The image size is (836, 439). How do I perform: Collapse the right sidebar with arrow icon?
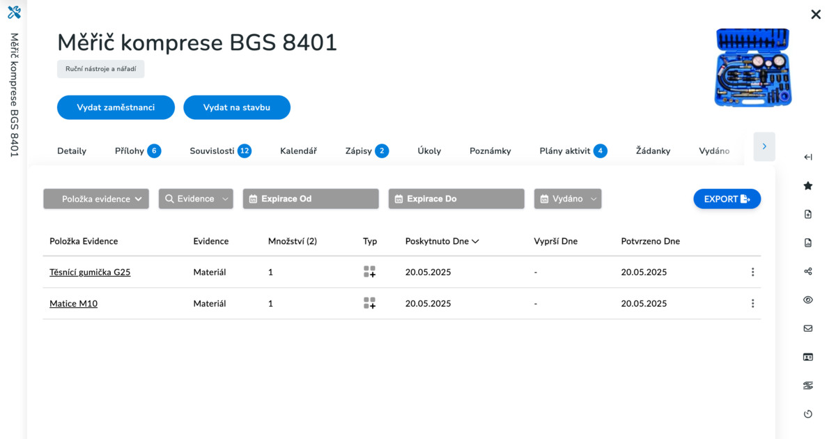click(808, 157)
